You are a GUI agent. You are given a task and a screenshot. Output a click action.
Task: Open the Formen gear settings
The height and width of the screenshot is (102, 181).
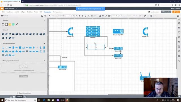pyautogui.click(x=2, y=16)
